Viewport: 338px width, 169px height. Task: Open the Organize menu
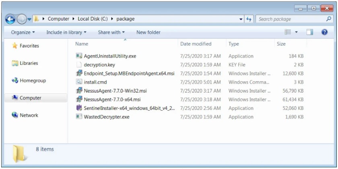pos(23,32)
